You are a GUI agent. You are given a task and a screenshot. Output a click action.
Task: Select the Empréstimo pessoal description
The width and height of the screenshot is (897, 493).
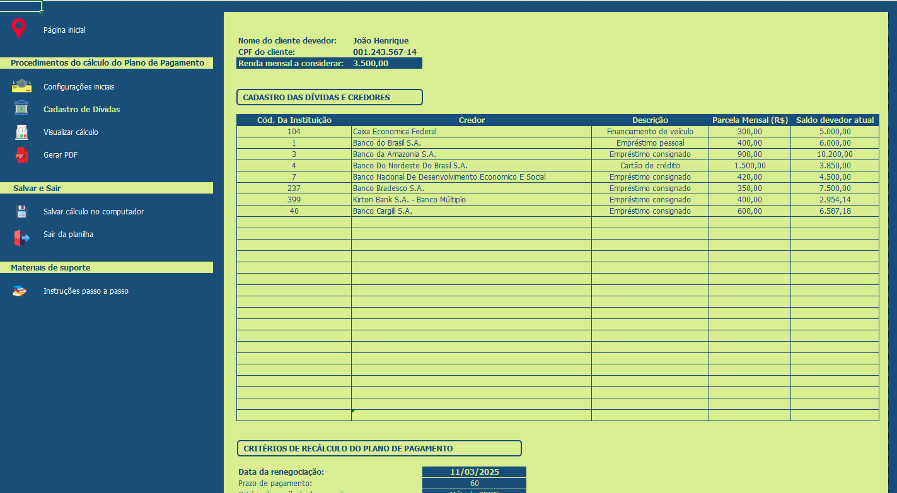[x=650, y=143]
